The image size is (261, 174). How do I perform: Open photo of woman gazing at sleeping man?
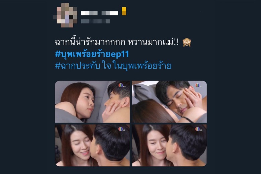(92, 102)
